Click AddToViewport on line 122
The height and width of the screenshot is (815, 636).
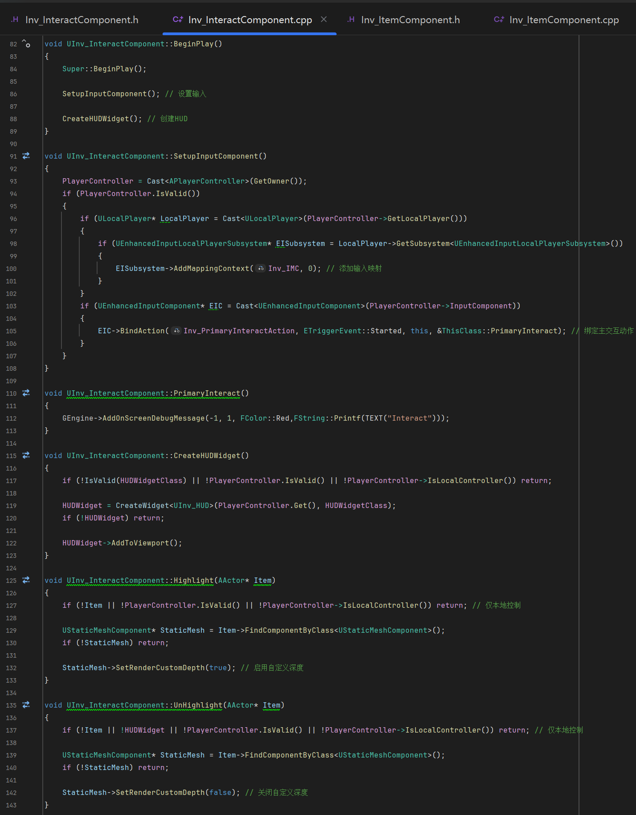pos(140,543)
